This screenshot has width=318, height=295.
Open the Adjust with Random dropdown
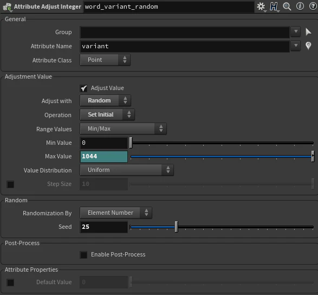[x=105, y=100]
